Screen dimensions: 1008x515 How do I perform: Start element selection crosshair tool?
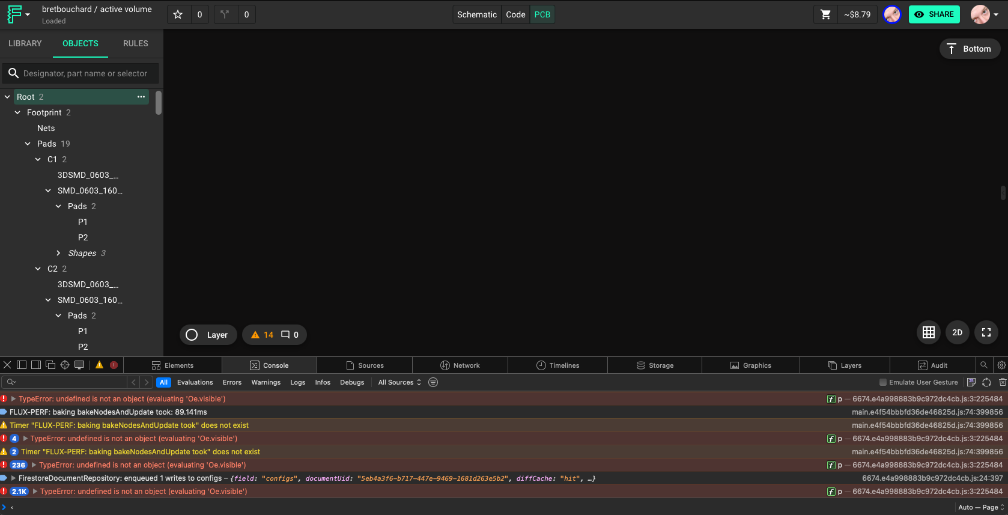point(65,365)
